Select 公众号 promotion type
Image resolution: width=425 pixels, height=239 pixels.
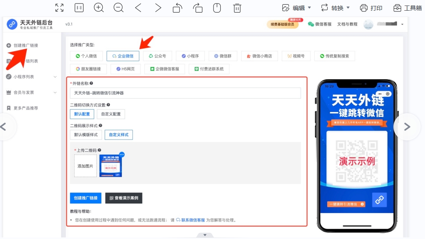pyautogui.click(x=157, y=56)
